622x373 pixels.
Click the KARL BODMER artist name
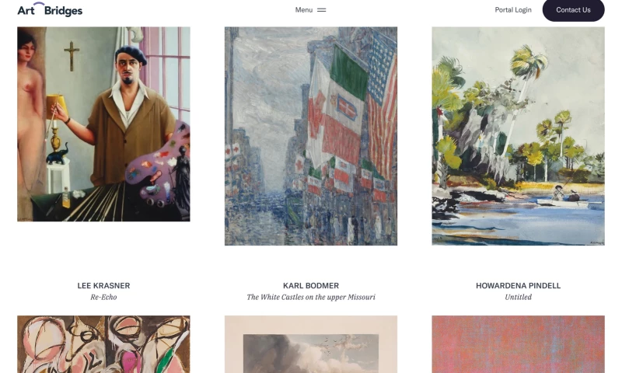point(310,285)
